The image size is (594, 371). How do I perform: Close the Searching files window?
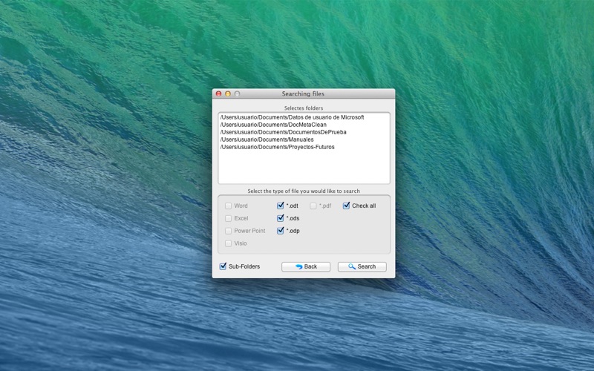pos(218,93)
